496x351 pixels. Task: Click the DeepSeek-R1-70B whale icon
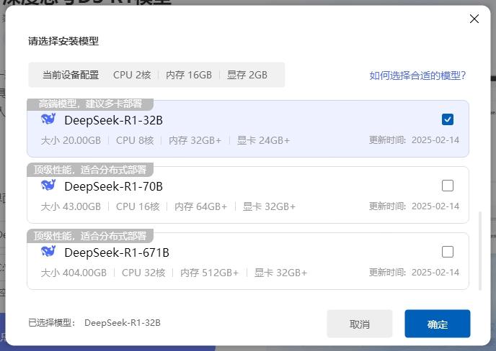click(x=48, y=186)
